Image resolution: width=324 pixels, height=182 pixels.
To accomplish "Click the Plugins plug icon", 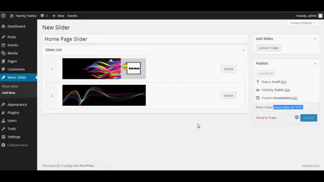I will (3, 112).
